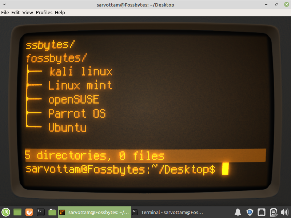Click the square tray icon beside the shield

tap(262, 212)
